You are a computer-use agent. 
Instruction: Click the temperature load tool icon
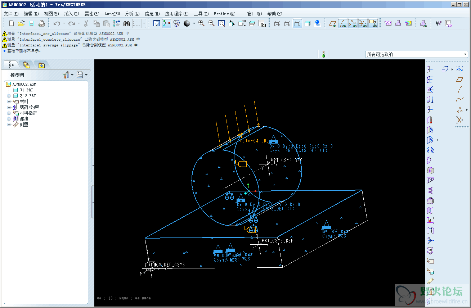coord(430,120)
